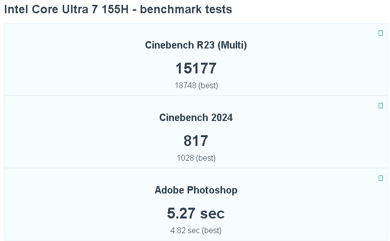The height and width of the screenshot is (241, 390).
Task: Click the corner icon on Cinebench R23 card
Action: [381, 33]
